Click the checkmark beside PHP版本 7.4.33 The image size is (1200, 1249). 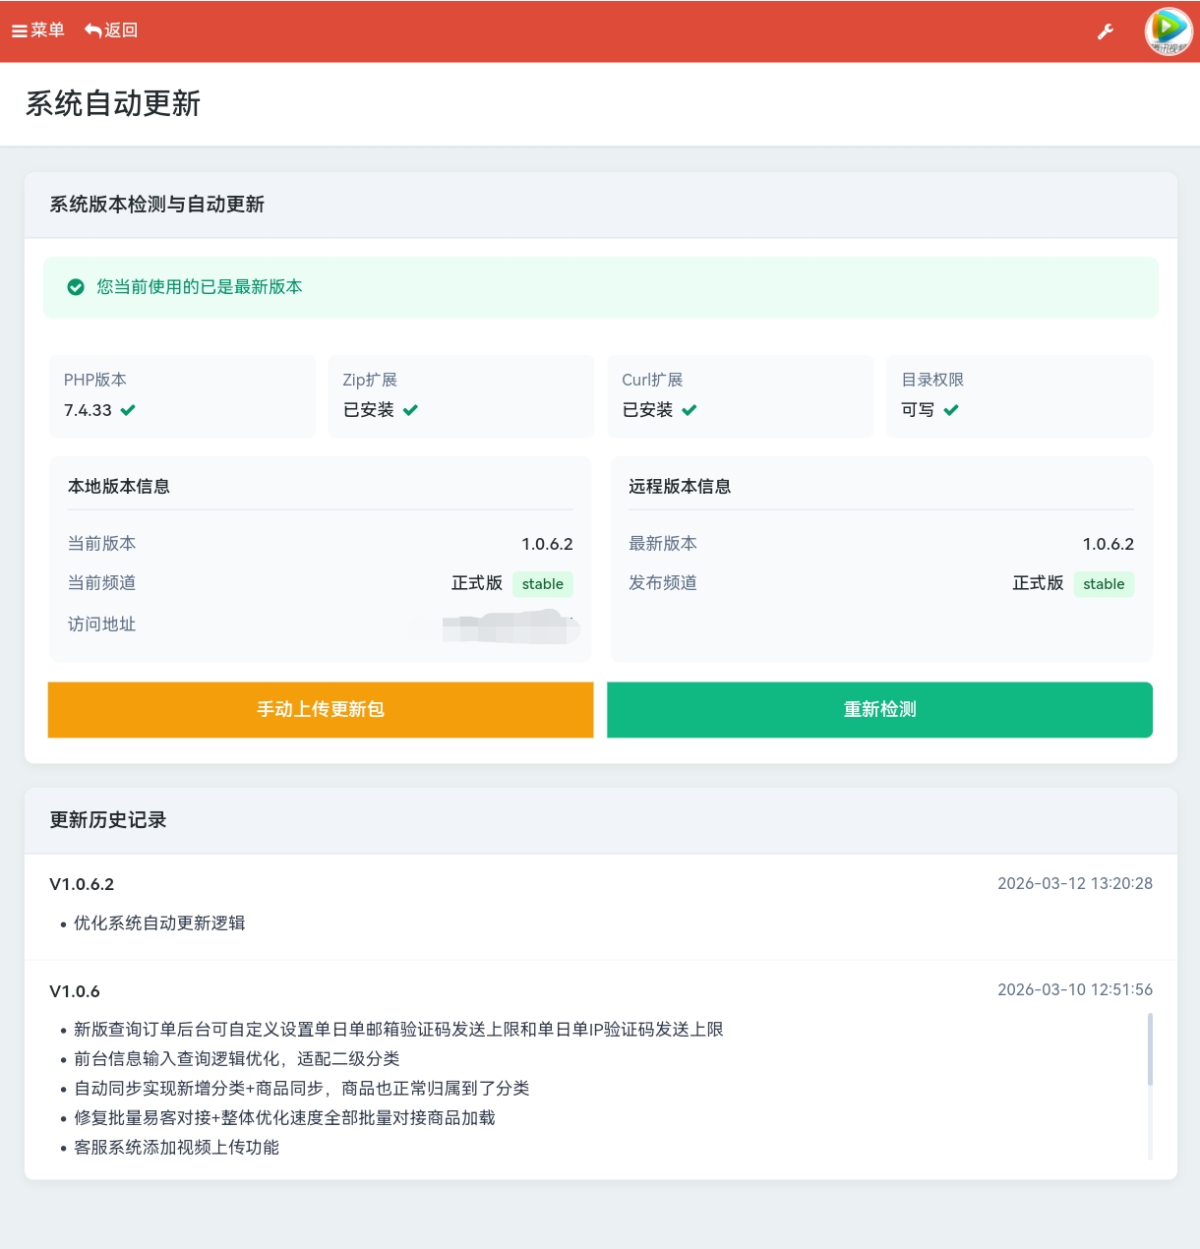(129, 410)
